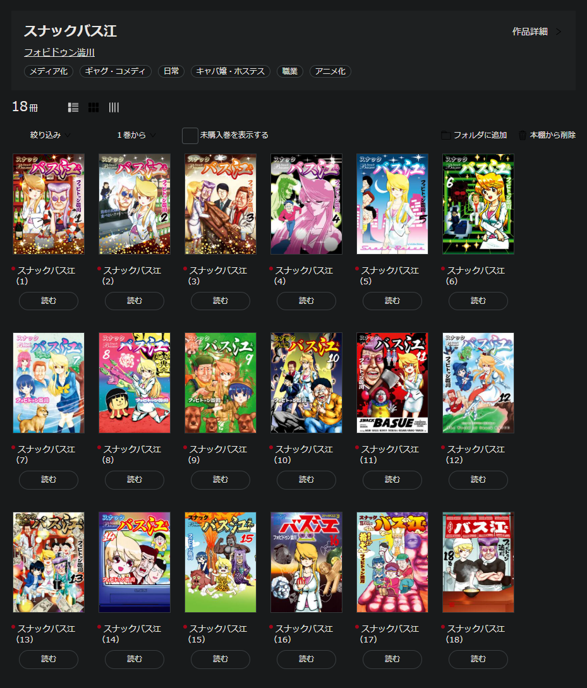Click the trash icon to delete from bookshelf
The width and height of the screenshot is (587, 688).
click(523, 135)
